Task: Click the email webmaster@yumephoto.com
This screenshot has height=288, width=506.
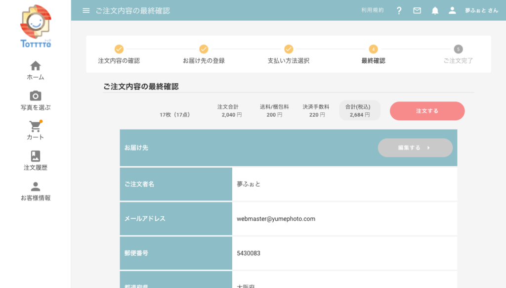Action: click(276, 219)
